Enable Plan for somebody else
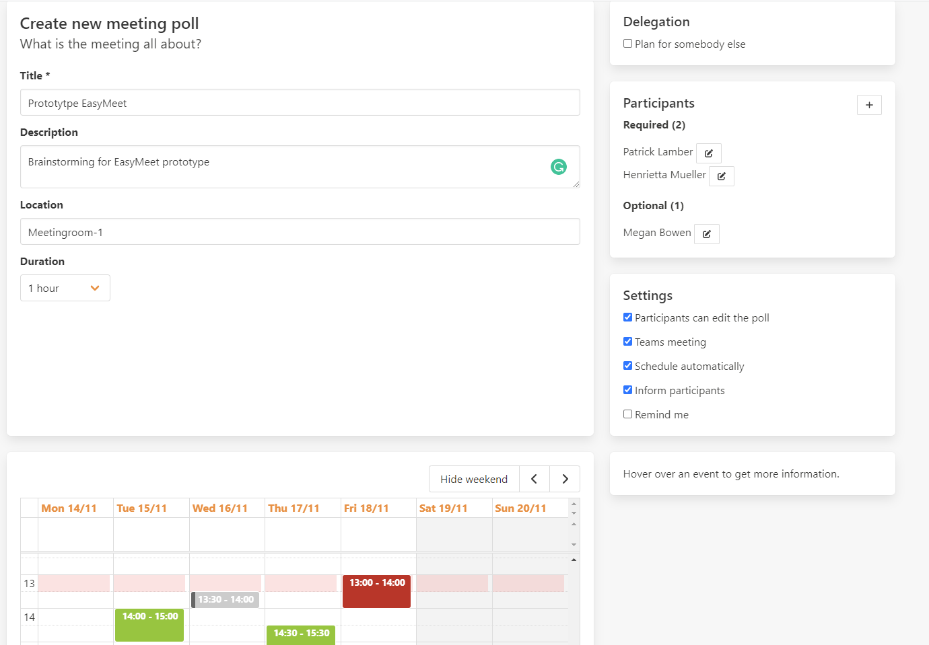Viewport: 929px width, 645px height. point(627,44)
